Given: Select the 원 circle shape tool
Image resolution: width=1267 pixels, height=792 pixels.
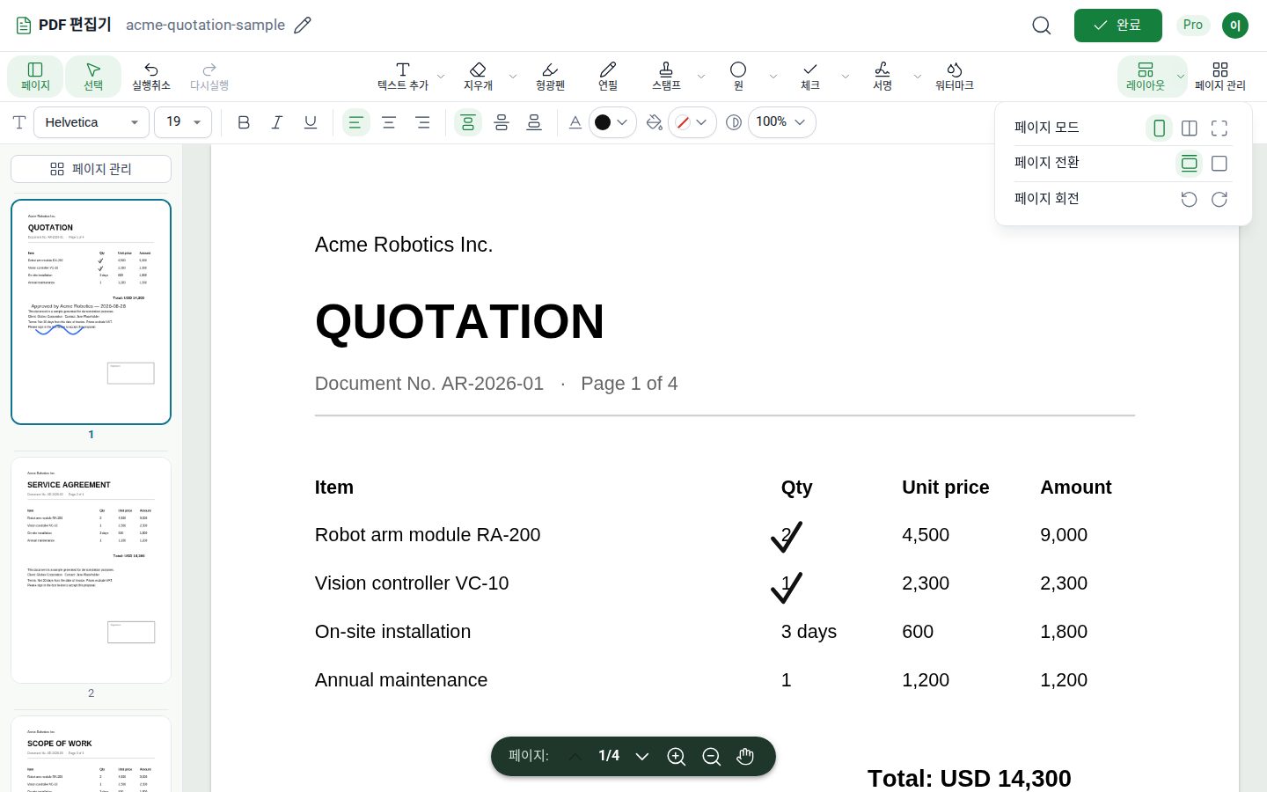Looking at the screenshot, I should 738,77.
